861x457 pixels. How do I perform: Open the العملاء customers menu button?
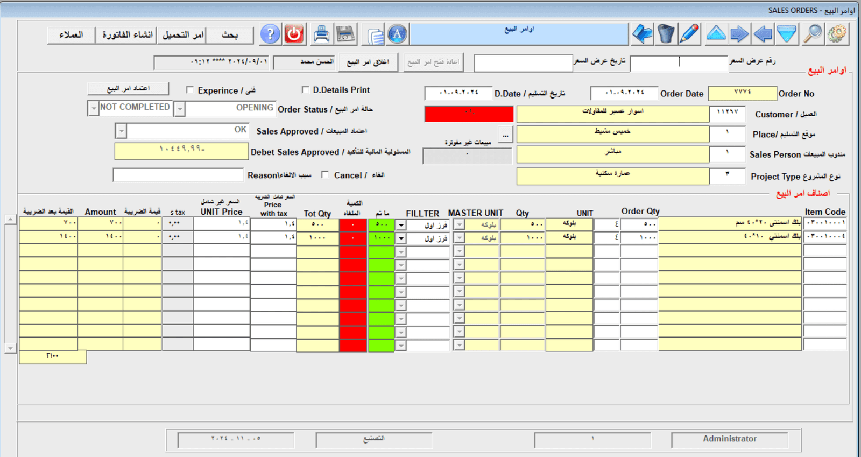pyautogui.click(x=71, y=35)
